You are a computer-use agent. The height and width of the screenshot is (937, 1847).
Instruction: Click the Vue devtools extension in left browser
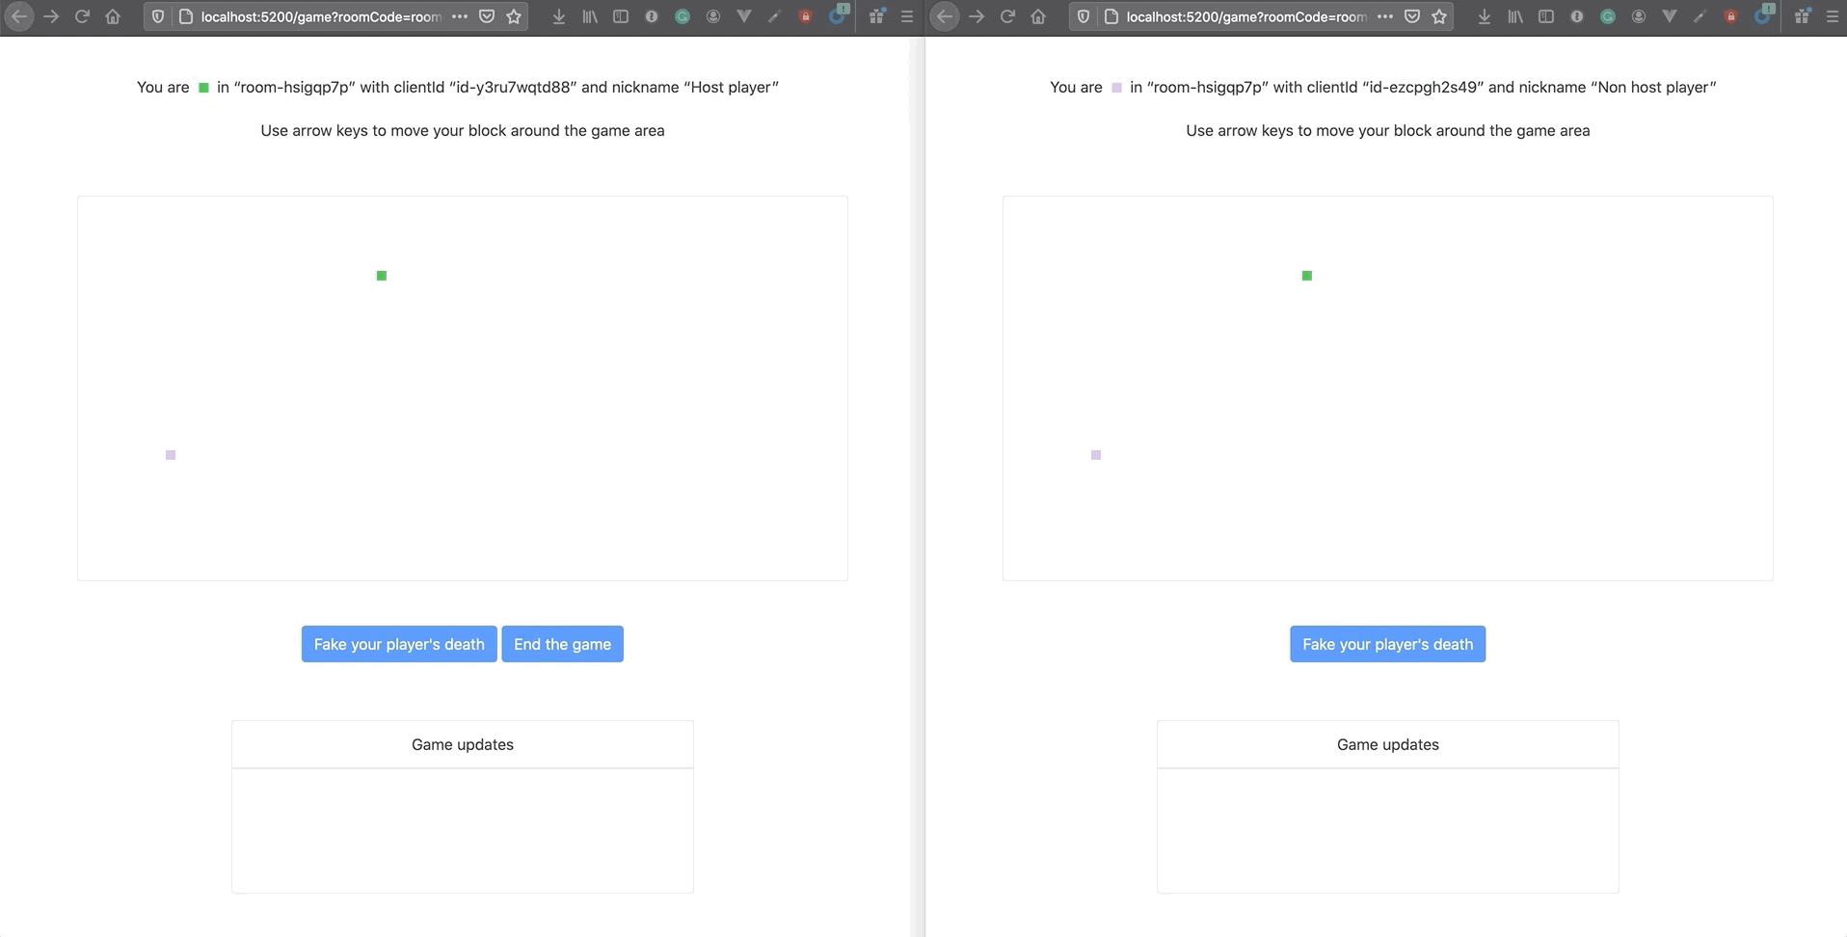[744, 16]
